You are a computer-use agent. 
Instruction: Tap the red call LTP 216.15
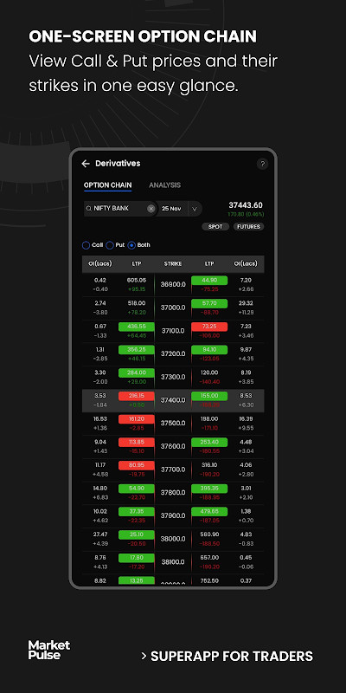pyautogui.click(x=137, y=396)
